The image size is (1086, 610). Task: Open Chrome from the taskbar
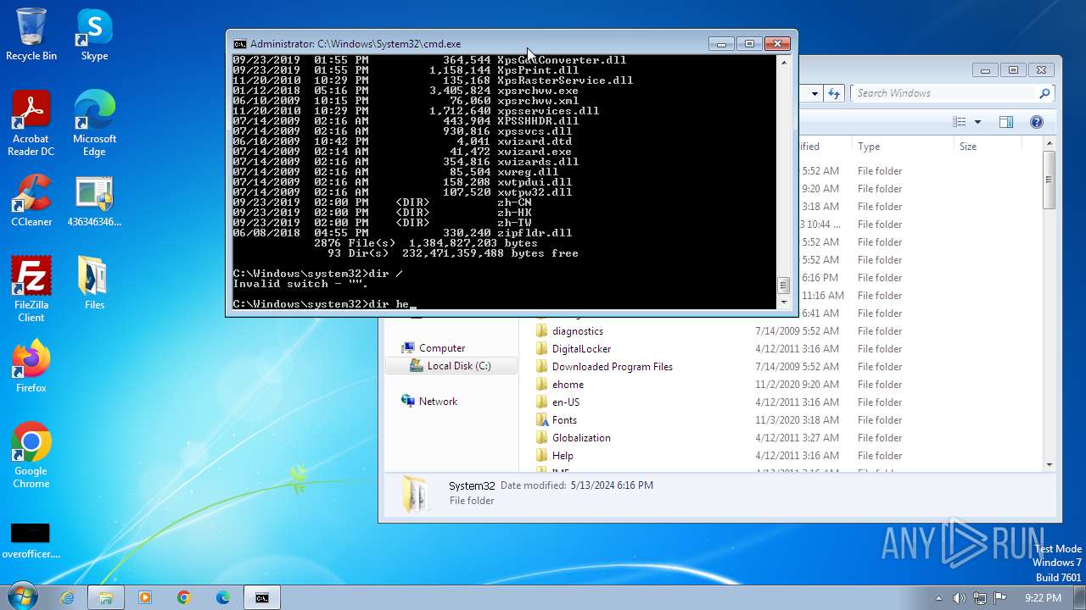(x=184, y=597)
